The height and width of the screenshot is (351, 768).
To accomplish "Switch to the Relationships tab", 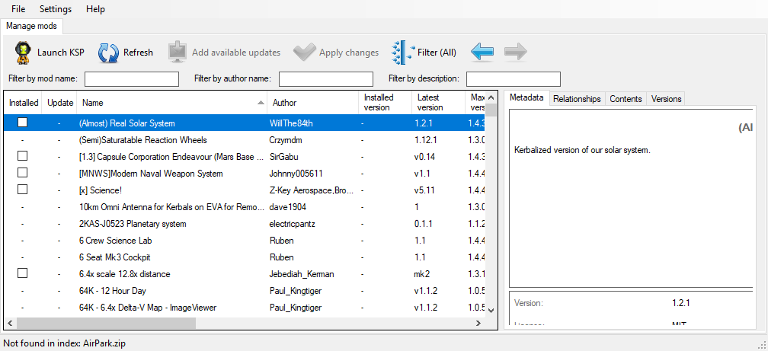I will [577, 99].
